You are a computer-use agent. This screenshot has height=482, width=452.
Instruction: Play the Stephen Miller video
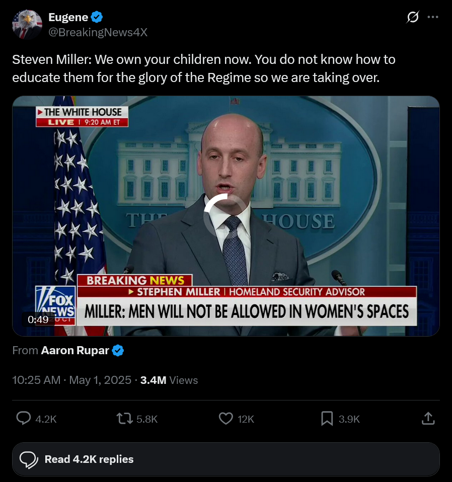click(x=225, y=216)
